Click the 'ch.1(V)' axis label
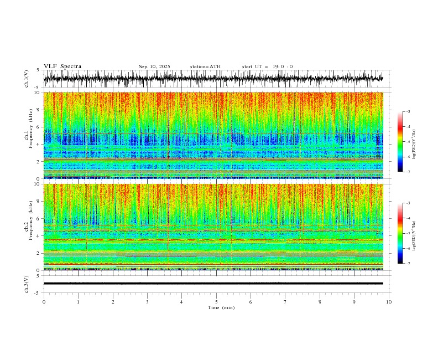 pos(27,79)
